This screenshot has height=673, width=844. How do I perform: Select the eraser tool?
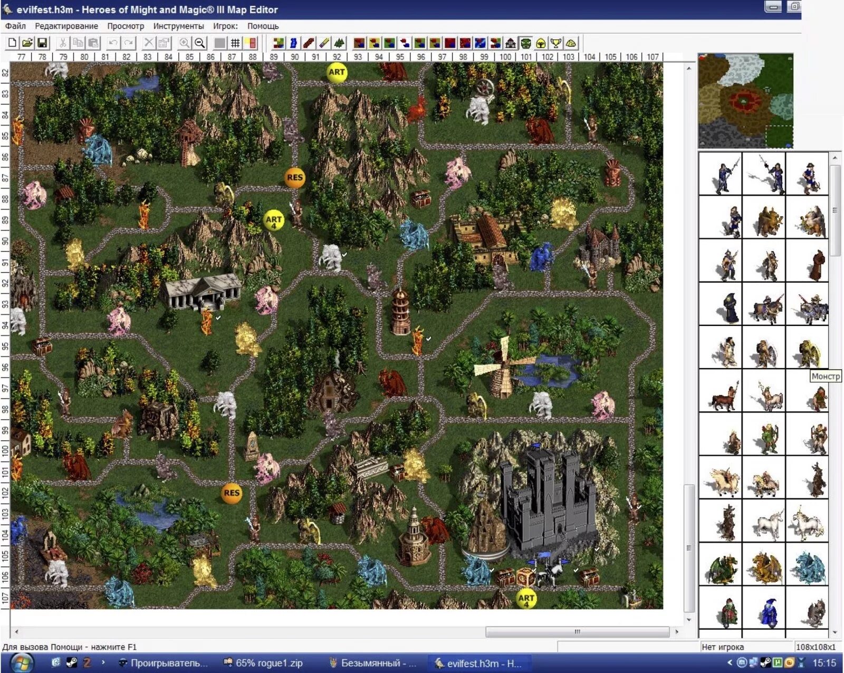324,43
